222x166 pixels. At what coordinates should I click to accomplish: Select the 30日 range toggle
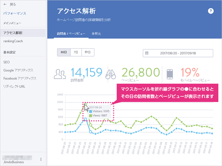click(x=63, y=53)
